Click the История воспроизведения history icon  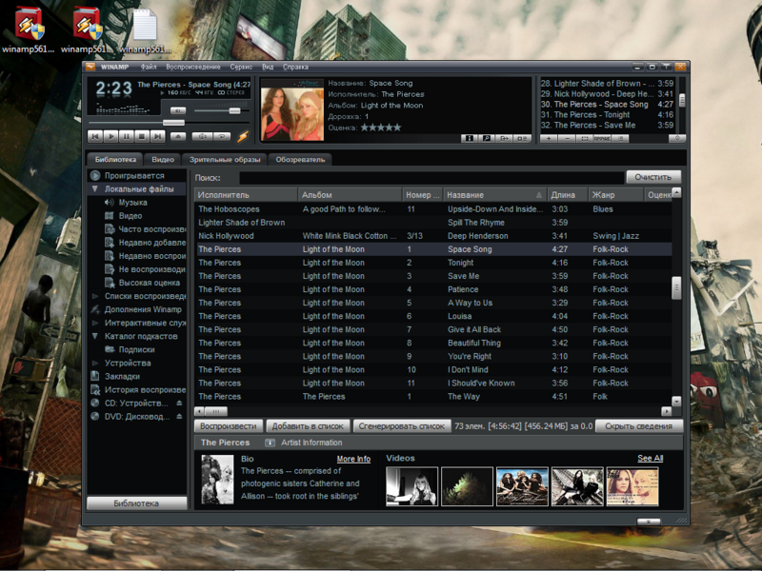tap(95, 389)
